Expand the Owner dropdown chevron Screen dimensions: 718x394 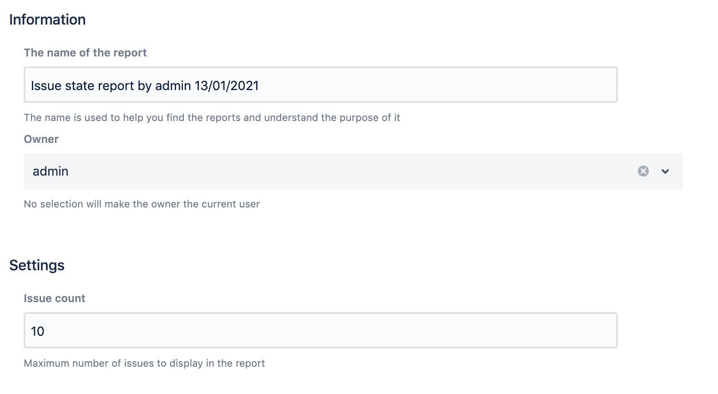click(x=665, y=172)
